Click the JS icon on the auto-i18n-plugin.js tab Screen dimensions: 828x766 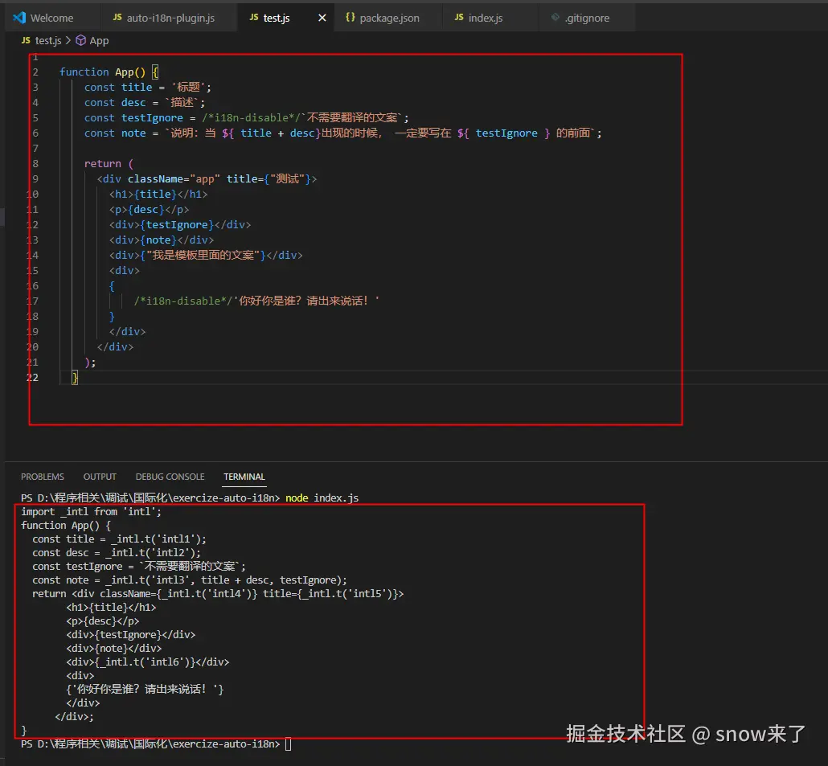[117, 18]
